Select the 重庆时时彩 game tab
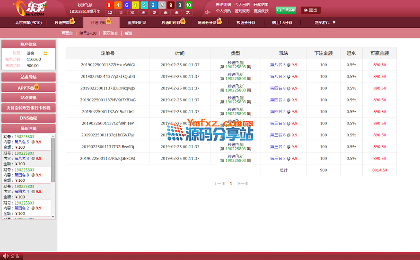This screenshot has width=420, height=260. pyautogui.click(x=137, y=22)
